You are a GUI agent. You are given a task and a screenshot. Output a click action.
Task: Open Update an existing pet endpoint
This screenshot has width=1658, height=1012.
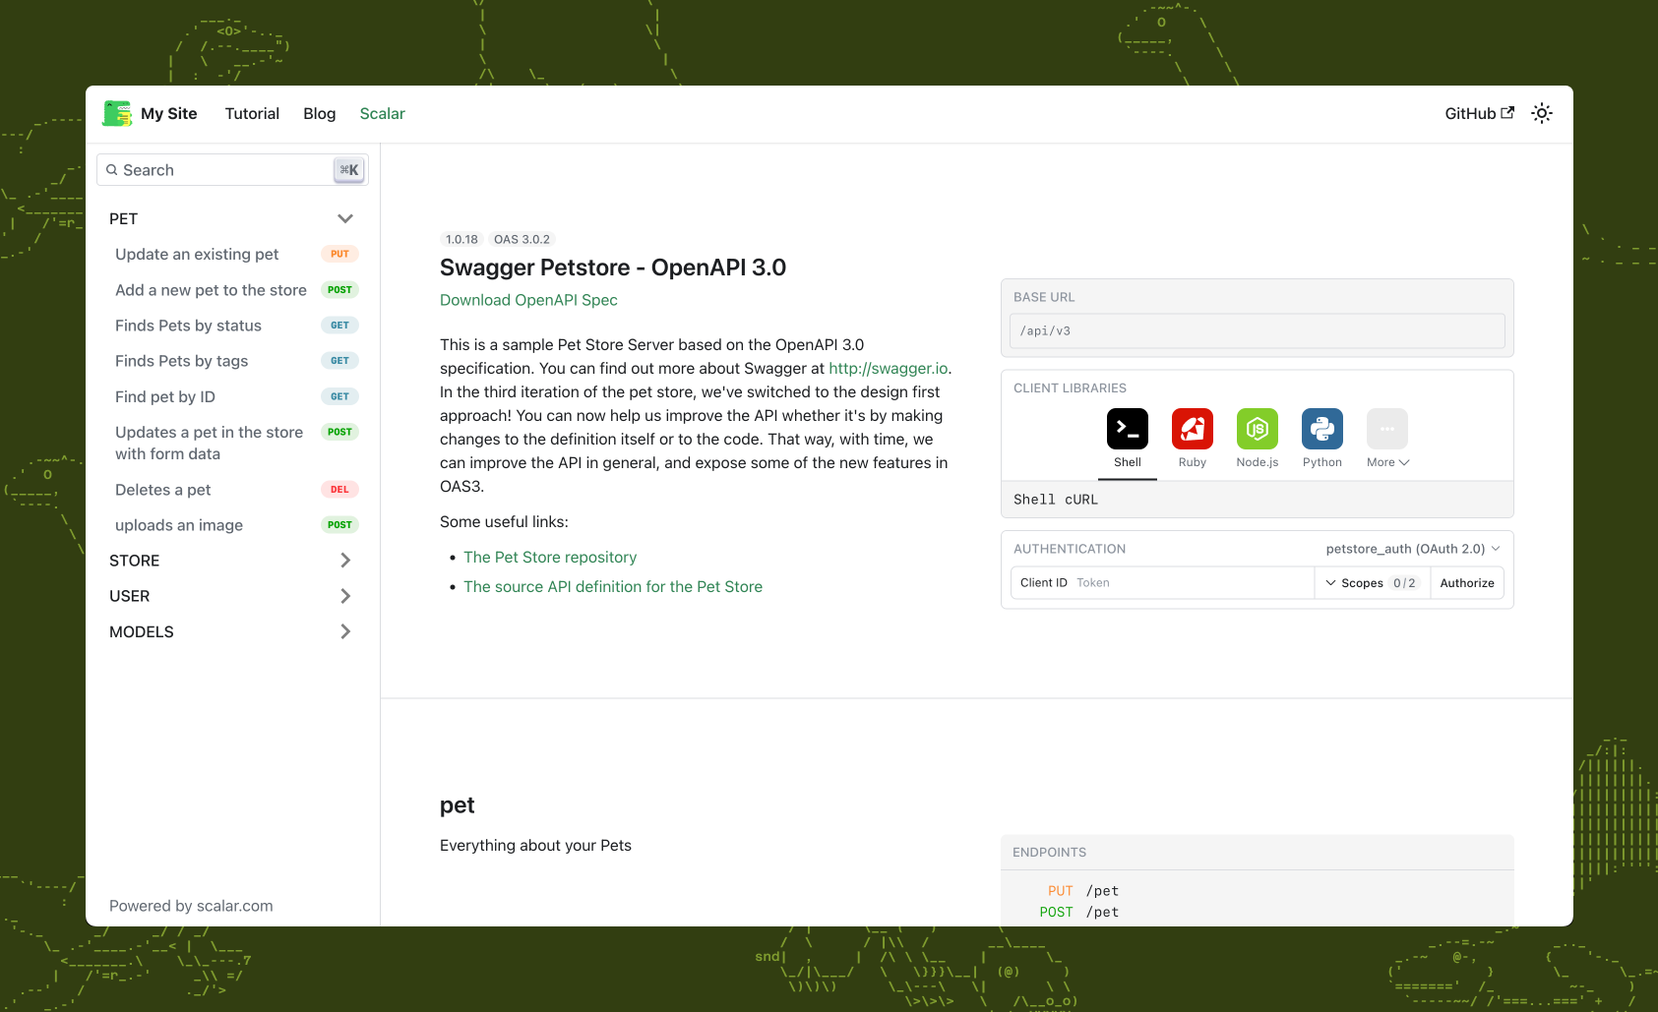(x=236, y=254)
